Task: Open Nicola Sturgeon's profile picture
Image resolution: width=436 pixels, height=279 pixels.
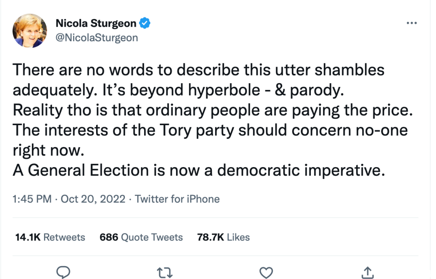Action: click(30, 31)
